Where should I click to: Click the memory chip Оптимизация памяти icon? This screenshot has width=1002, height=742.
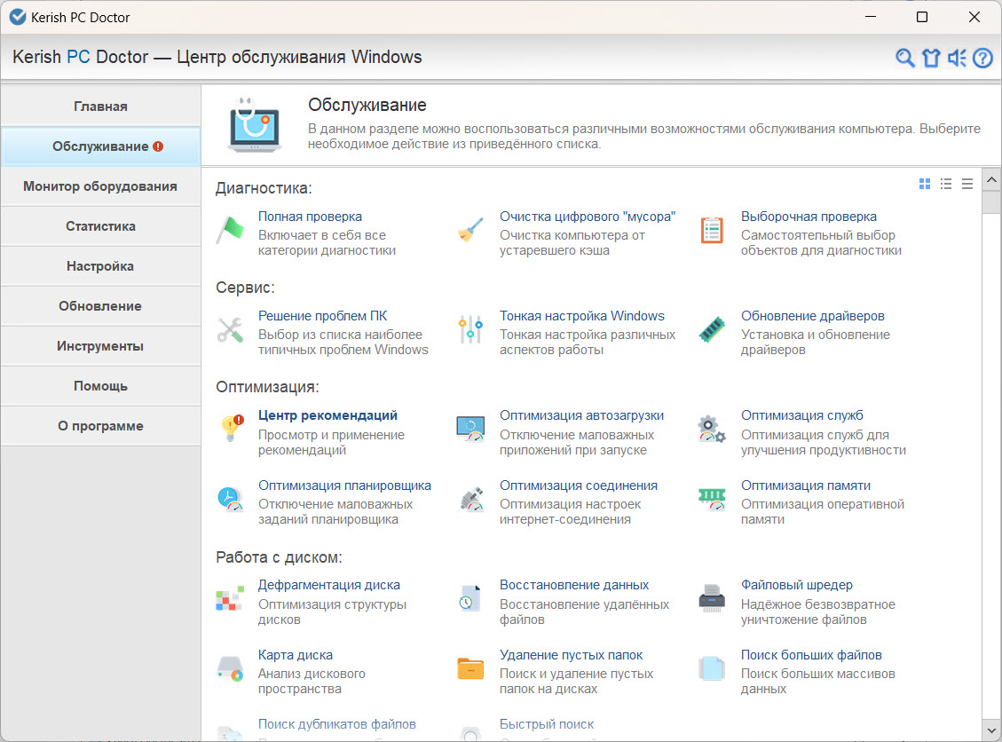[712, 498]
